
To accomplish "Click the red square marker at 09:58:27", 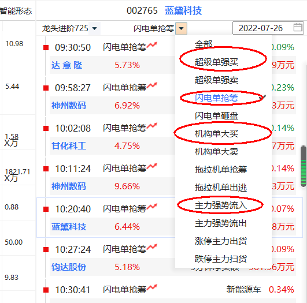I will coord(46,88).
